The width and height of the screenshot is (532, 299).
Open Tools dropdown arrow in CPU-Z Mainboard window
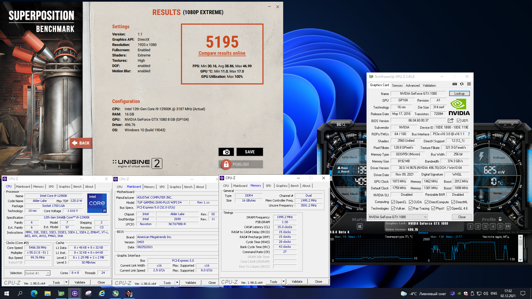(177, 283)
